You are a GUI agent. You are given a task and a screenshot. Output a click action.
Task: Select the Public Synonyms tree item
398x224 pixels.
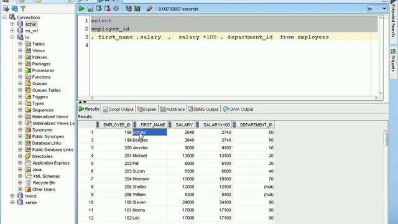48,136
